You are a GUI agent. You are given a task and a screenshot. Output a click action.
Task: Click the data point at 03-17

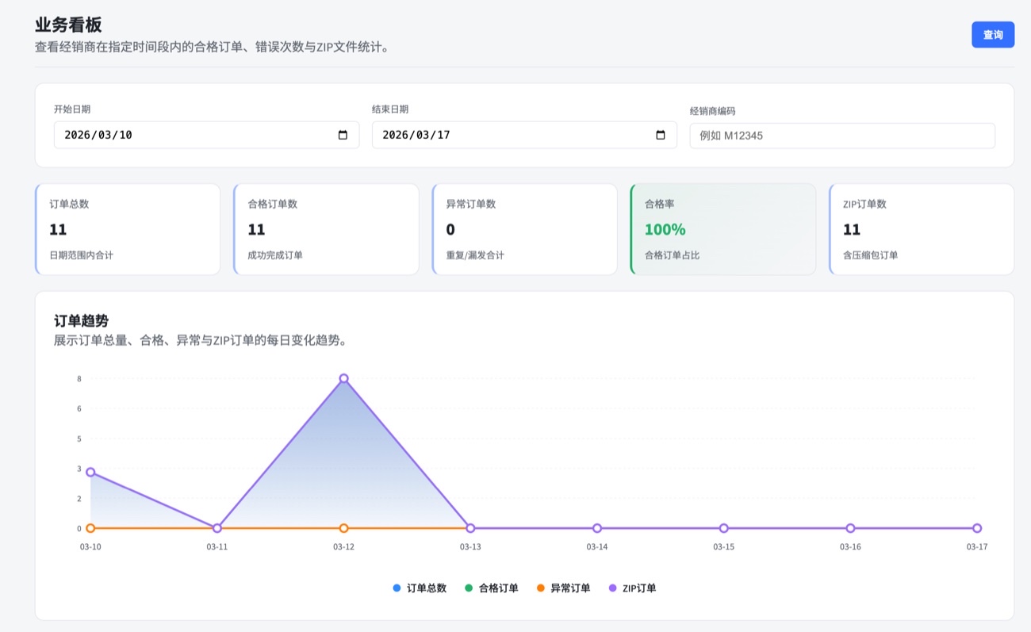pyautogui.click(x=977, y=528)
